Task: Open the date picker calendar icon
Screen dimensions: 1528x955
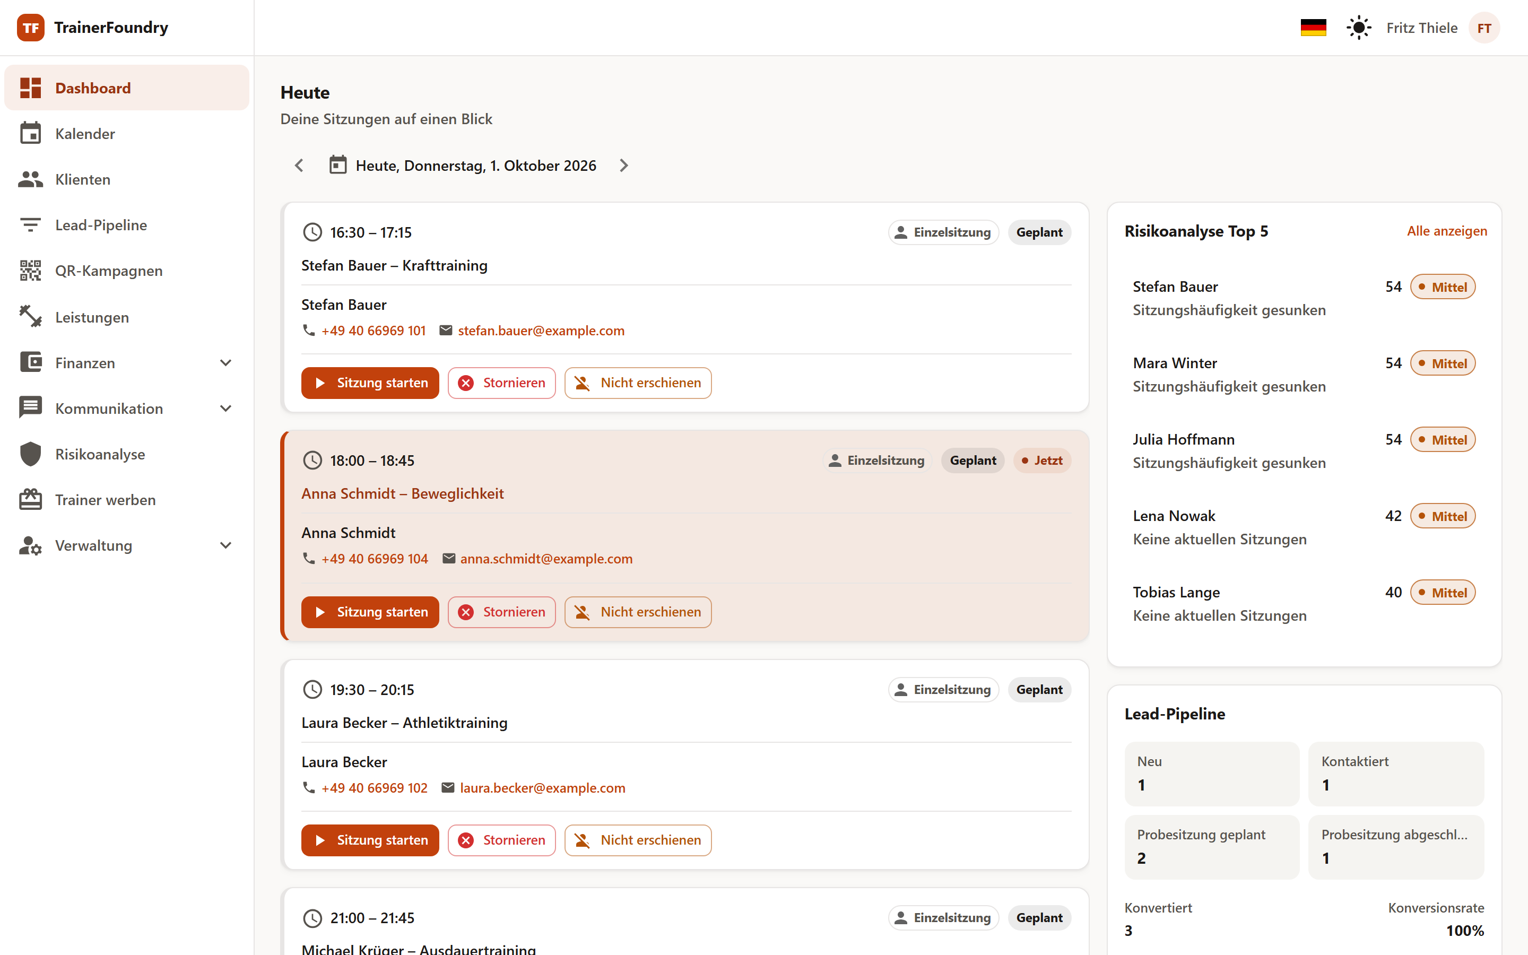Action: 338,166
